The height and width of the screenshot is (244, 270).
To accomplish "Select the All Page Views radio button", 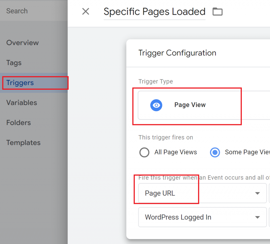I will click(x=144, y=152).
